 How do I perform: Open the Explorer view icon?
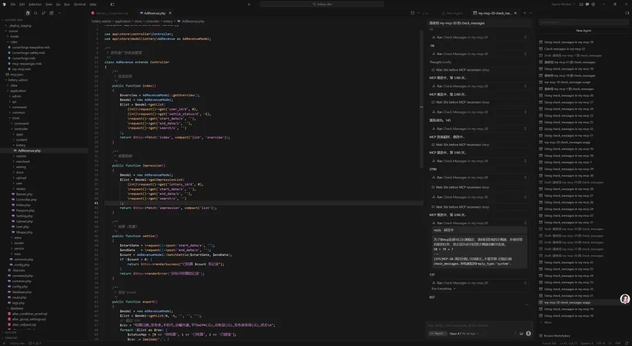point(28,12)
